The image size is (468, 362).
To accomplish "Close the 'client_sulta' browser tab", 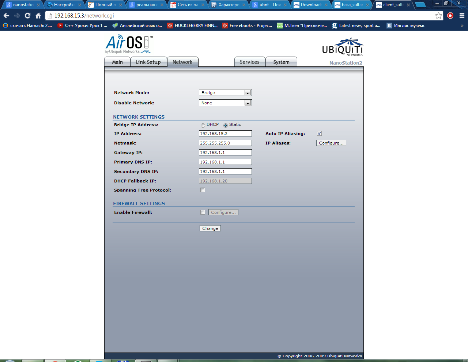I will 408,5.
